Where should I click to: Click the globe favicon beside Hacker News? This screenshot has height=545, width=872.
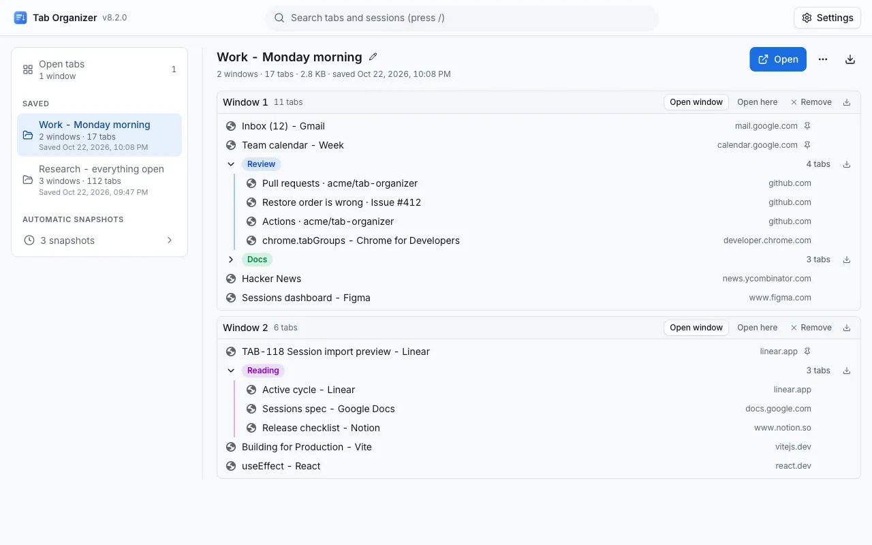tap(231, 279)
